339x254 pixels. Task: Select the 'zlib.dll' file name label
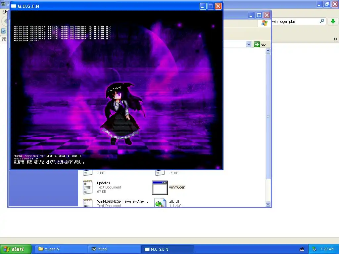[174, 201]
